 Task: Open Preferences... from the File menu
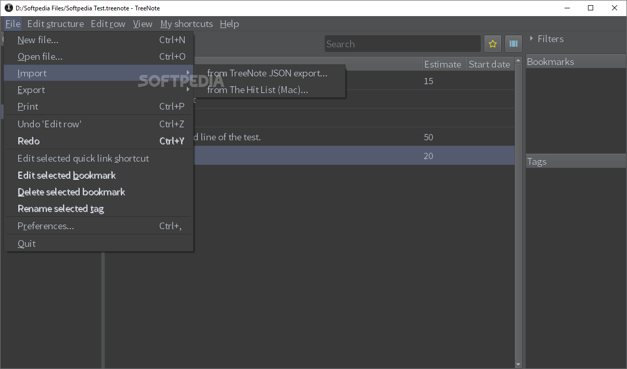point(99,226)
